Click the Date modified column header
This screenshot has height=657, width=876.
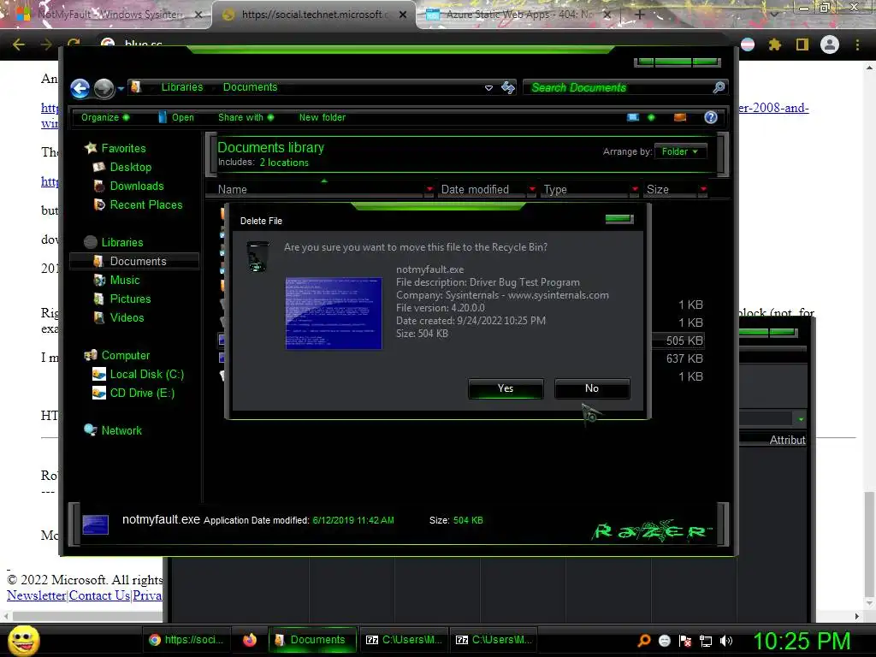[475, 189]
